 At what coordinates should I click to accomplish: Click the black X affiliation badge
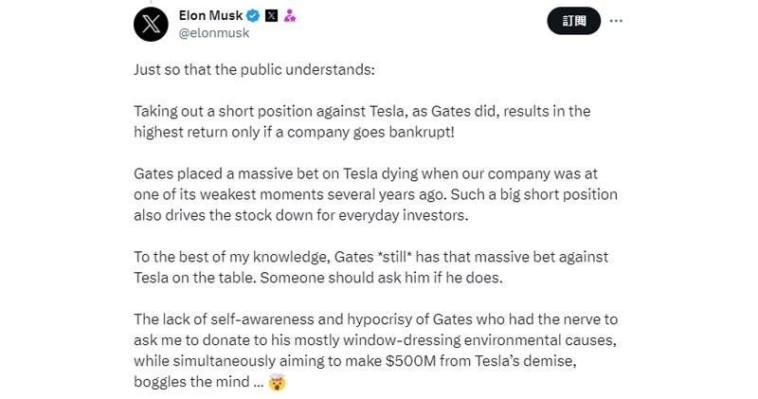pos(271,16)
